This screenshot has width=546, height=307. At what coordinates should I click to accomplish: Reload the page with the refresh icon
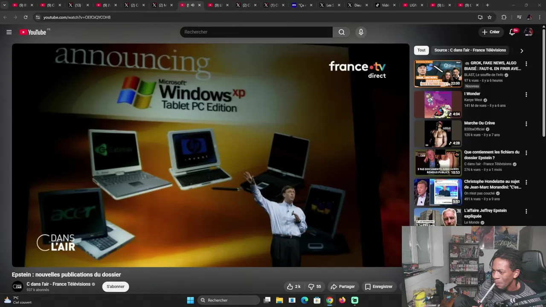26,17
